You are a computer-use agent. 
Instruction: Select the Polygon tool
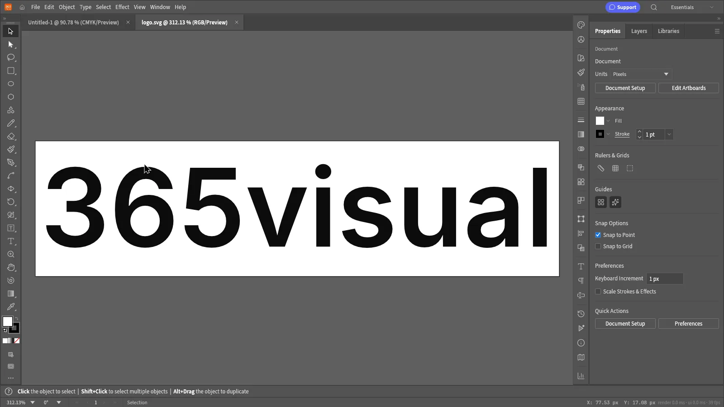(x=11, y=97)
